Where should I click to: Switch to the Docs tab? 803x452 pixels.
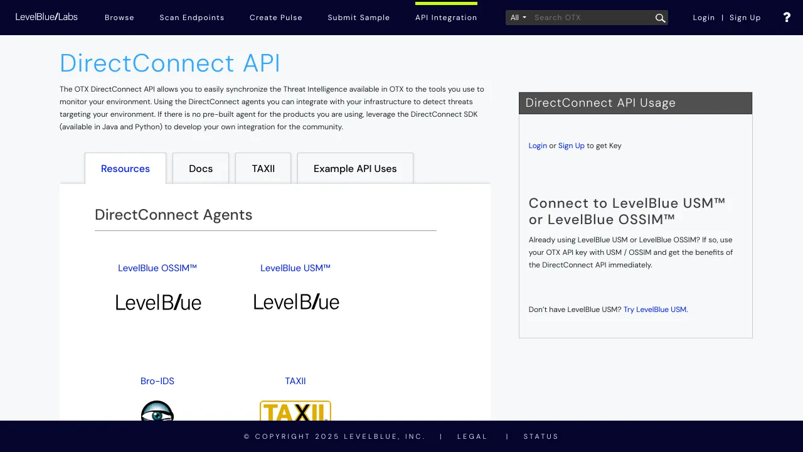pyautogui.click(x=201, y=168)
